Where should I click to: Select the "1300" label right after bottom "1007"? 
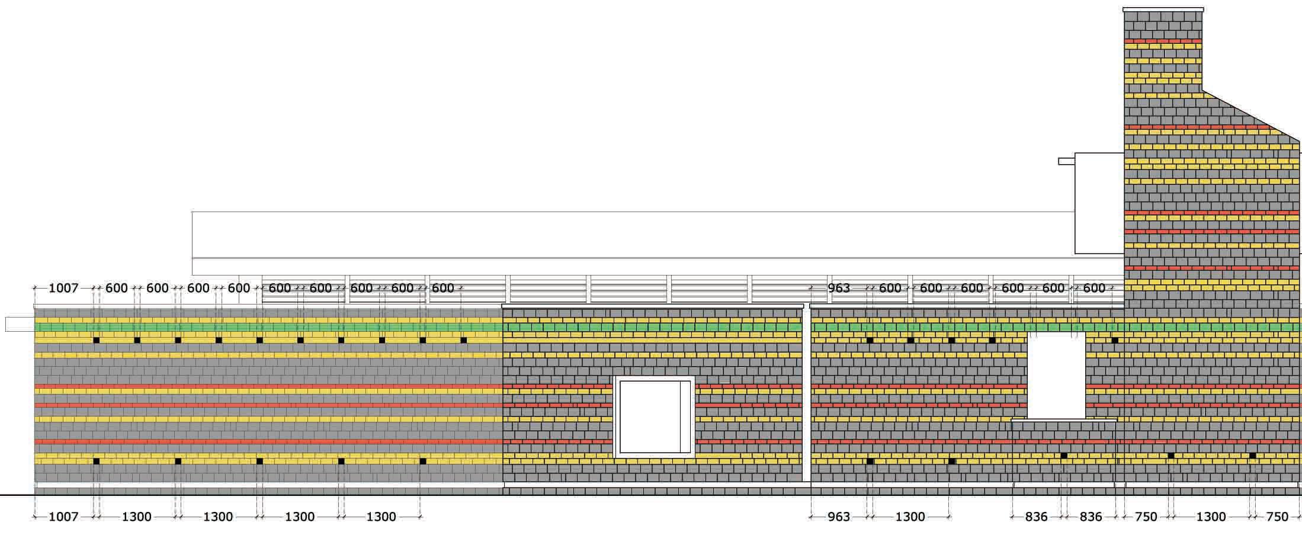(x=137, y=517)
